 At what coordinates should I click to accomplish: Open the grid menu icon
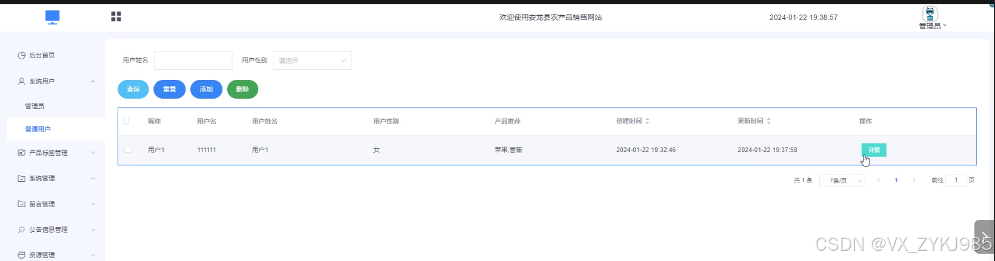[116, 16]
